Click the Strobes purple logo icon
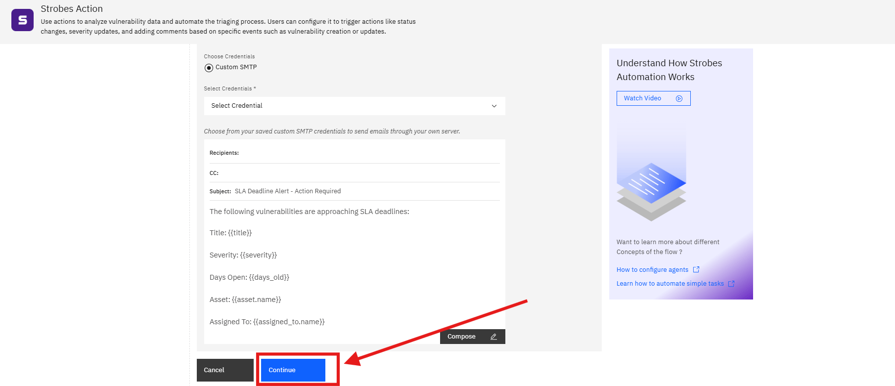Viewport: 895px width, 386px height. 22,20
